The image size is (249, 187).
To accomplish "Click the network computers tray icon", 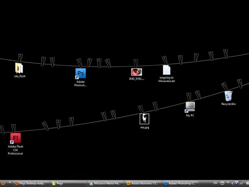I will coord(241,183).
